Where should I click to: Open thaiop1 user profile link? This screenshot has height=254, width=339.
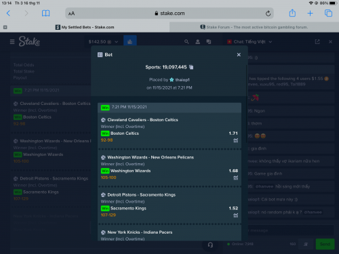click(182, 80)
